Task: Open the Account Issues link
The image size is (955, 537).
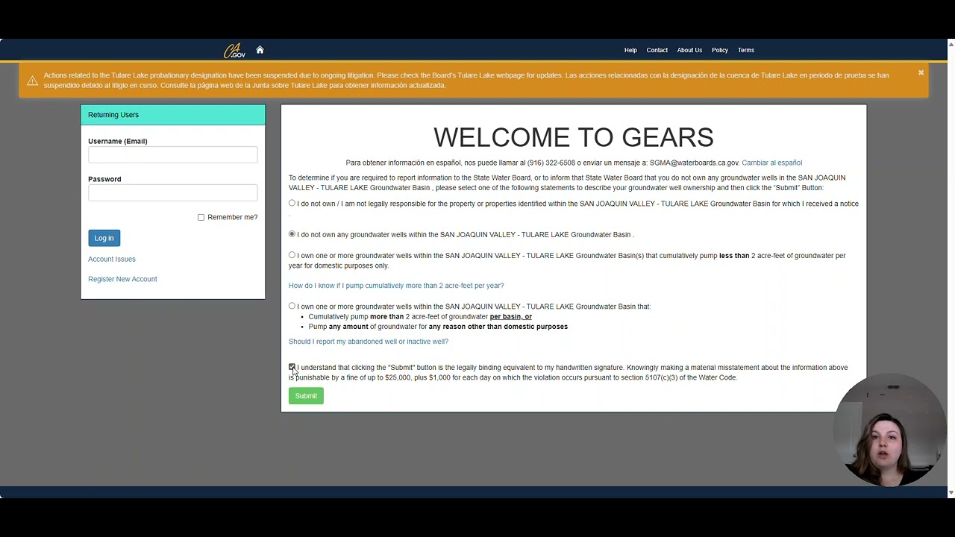Action: click(112, 259)
